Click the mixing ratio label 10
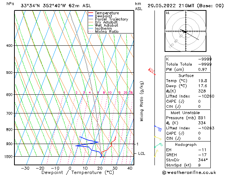 click(x=110, y=93)
